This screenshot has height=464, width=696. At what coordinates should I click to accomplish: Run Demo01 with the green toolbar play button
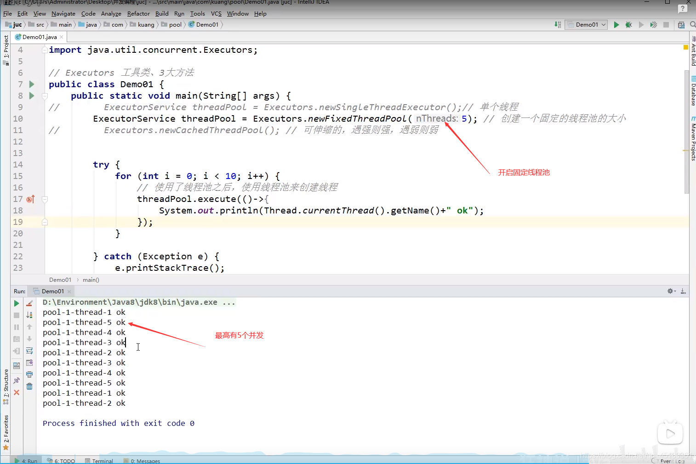(616, 25)
